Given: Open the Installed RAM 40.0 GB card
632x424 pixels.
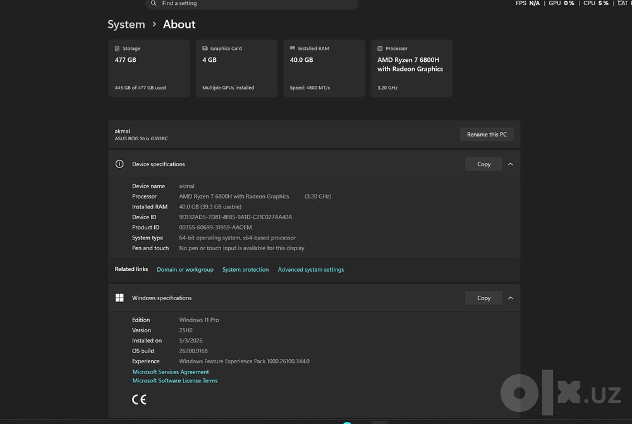Looking at the screenshot, I should [x=324, y=68].
